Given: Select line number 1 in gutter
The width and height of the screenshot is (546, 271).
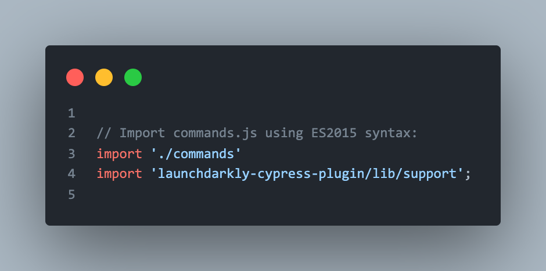Looking at the screenshot, I should click(71, 113).
